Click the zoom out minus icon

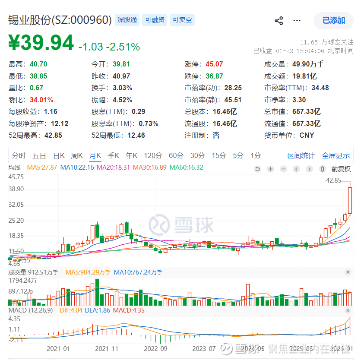283,169
